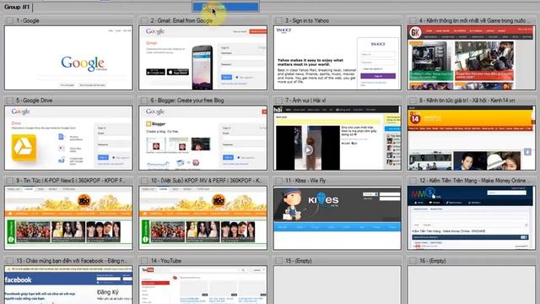
Task: Choose the highlighted blue menu entry at top
Action: [225, 7]
